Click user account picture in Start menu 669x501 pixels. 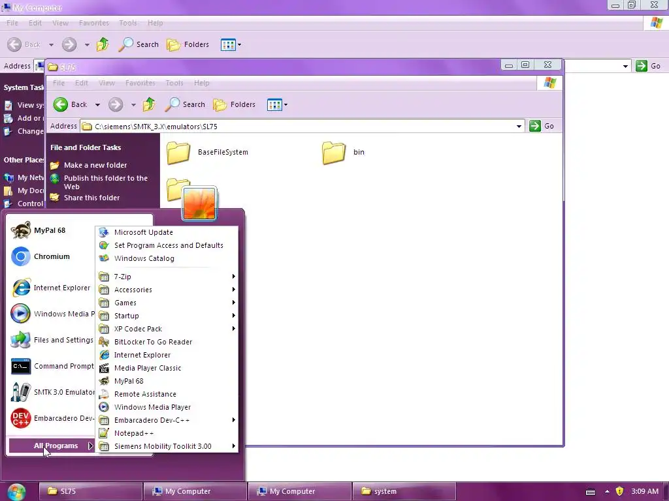[199, 204]
